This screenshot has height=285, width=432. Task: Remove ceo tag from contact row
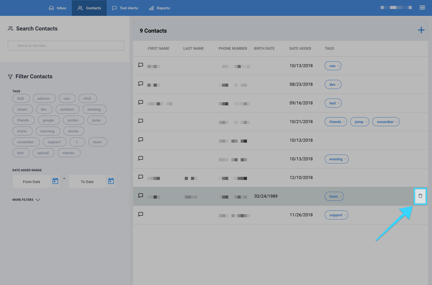coord(338,66)
